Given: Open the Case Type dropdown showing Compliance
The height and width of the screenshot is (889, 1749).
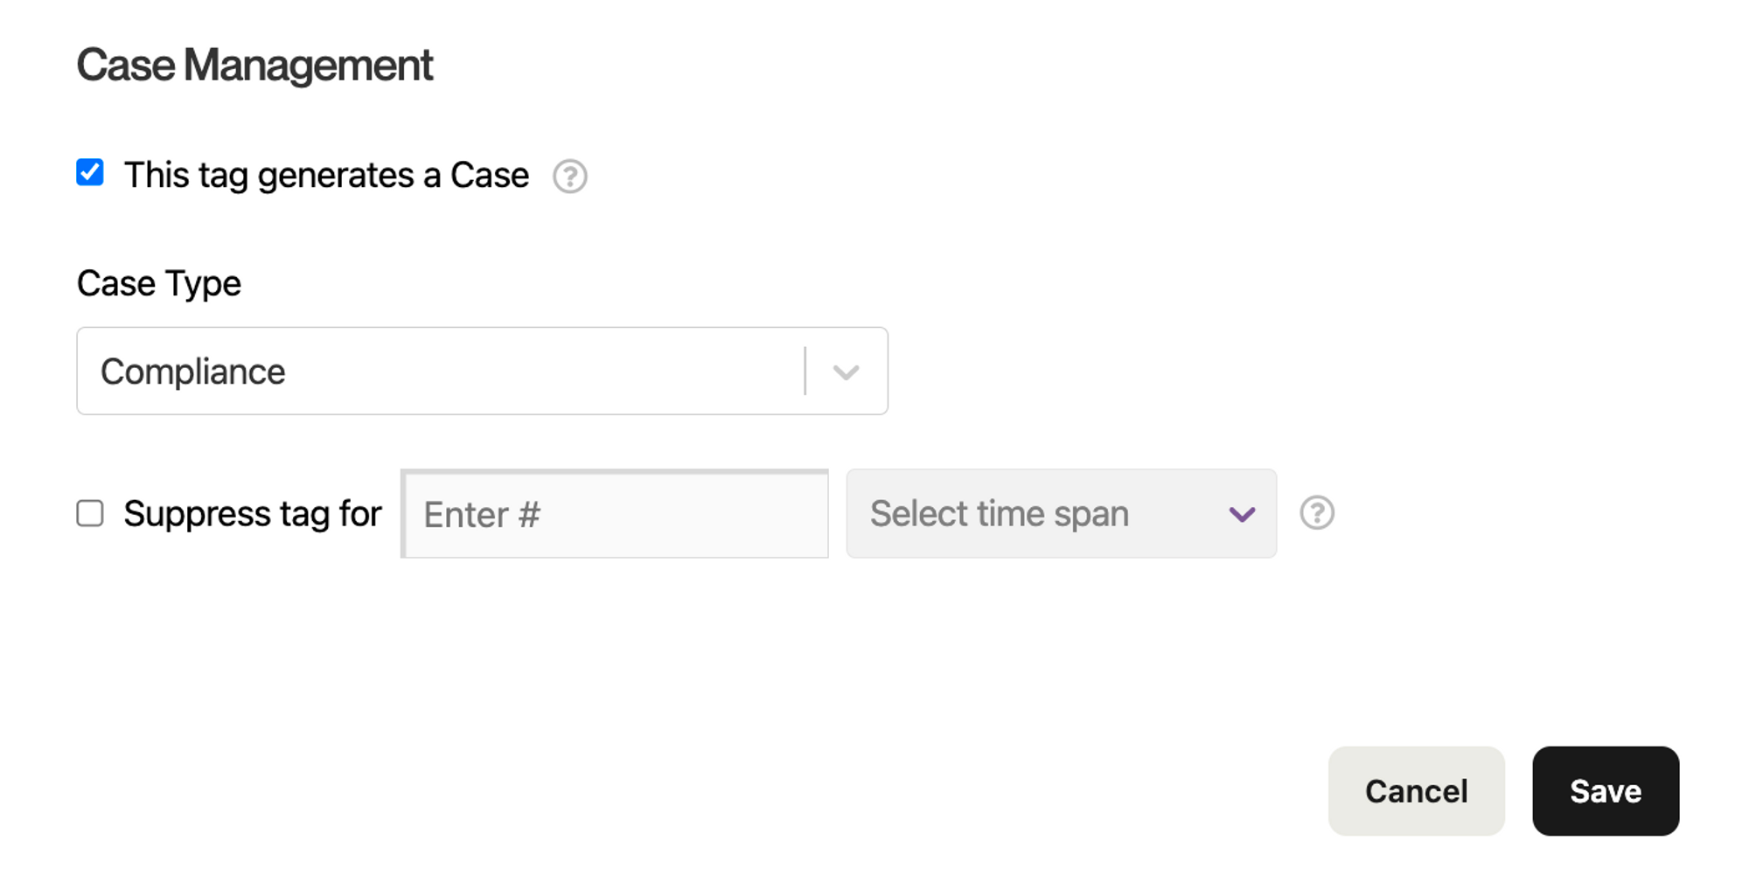Looking at the screenshot, I should click(482, 371).
